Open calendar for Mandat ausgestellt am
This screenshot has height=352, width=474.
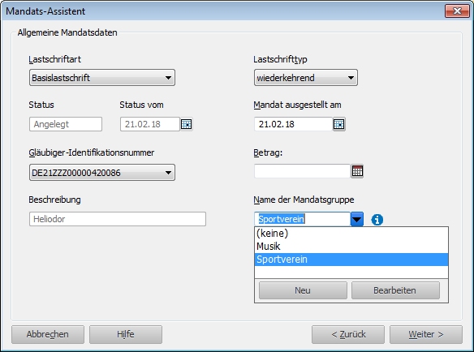pos(339,124)
